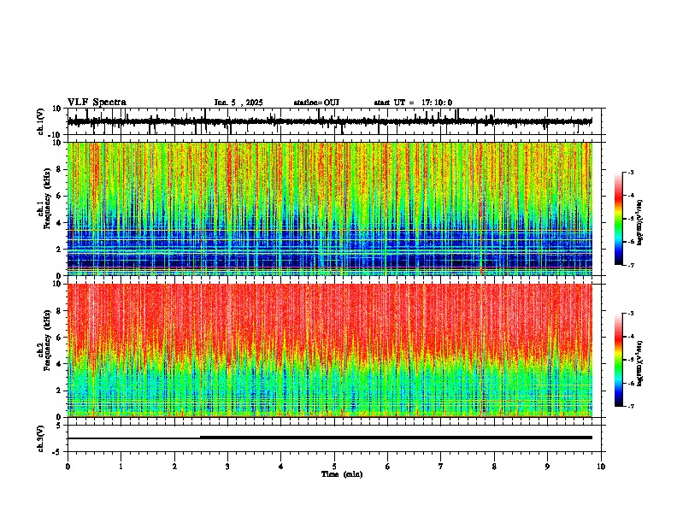Click the '6' kHz tick of ch.1 spectrogram

pyautogui.click(x=59, y=197)
